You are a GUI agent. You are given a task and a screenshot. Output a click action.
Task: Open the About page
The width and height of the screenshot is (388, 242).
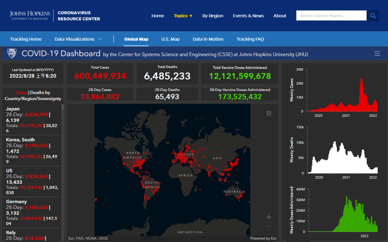coord(280,16)
